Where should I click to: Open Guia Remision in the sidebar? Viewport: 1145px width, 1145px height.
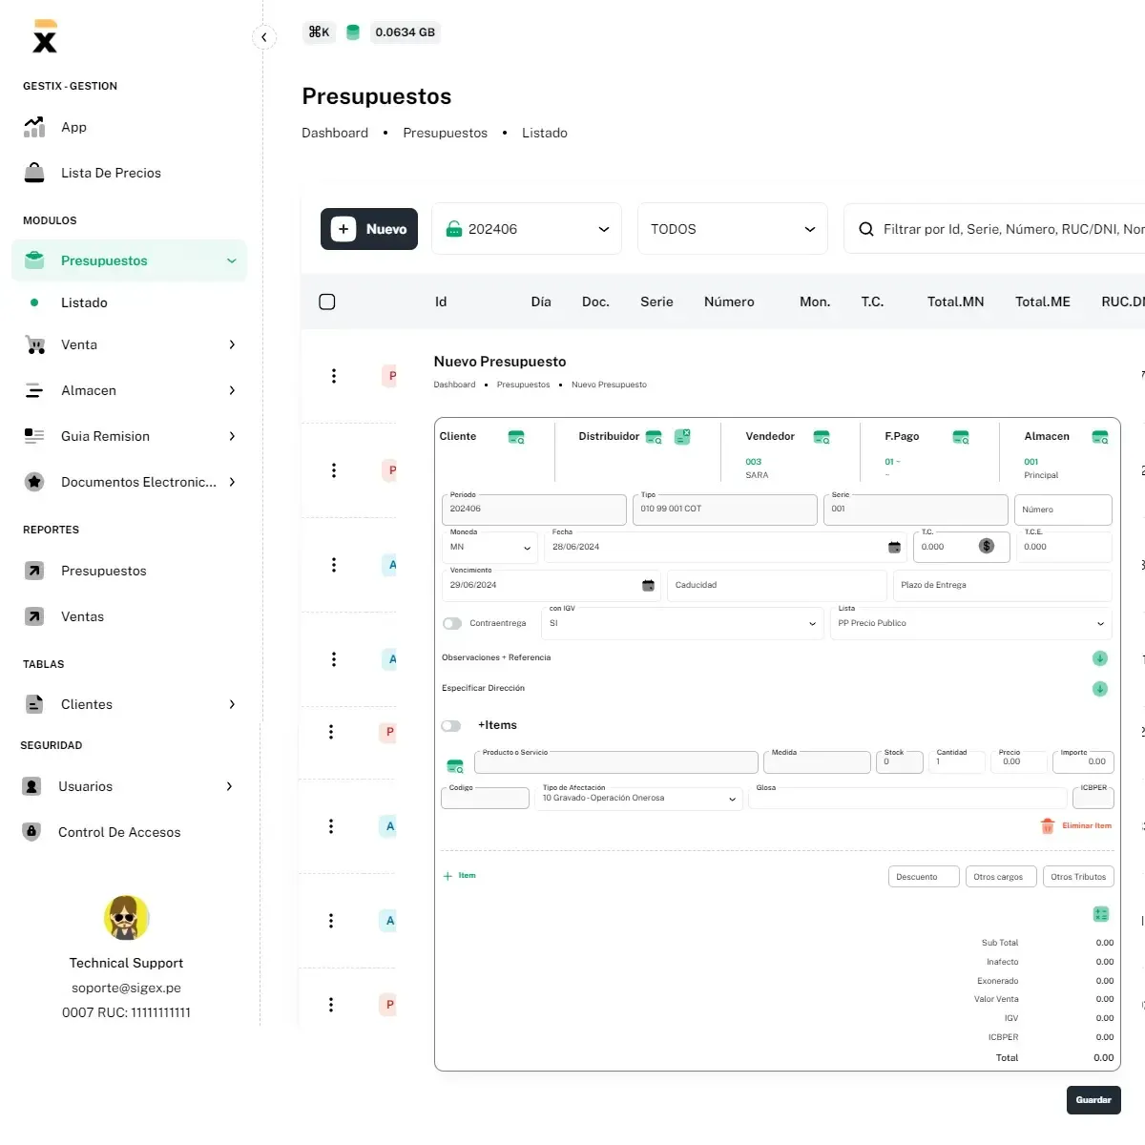[105, 436]
